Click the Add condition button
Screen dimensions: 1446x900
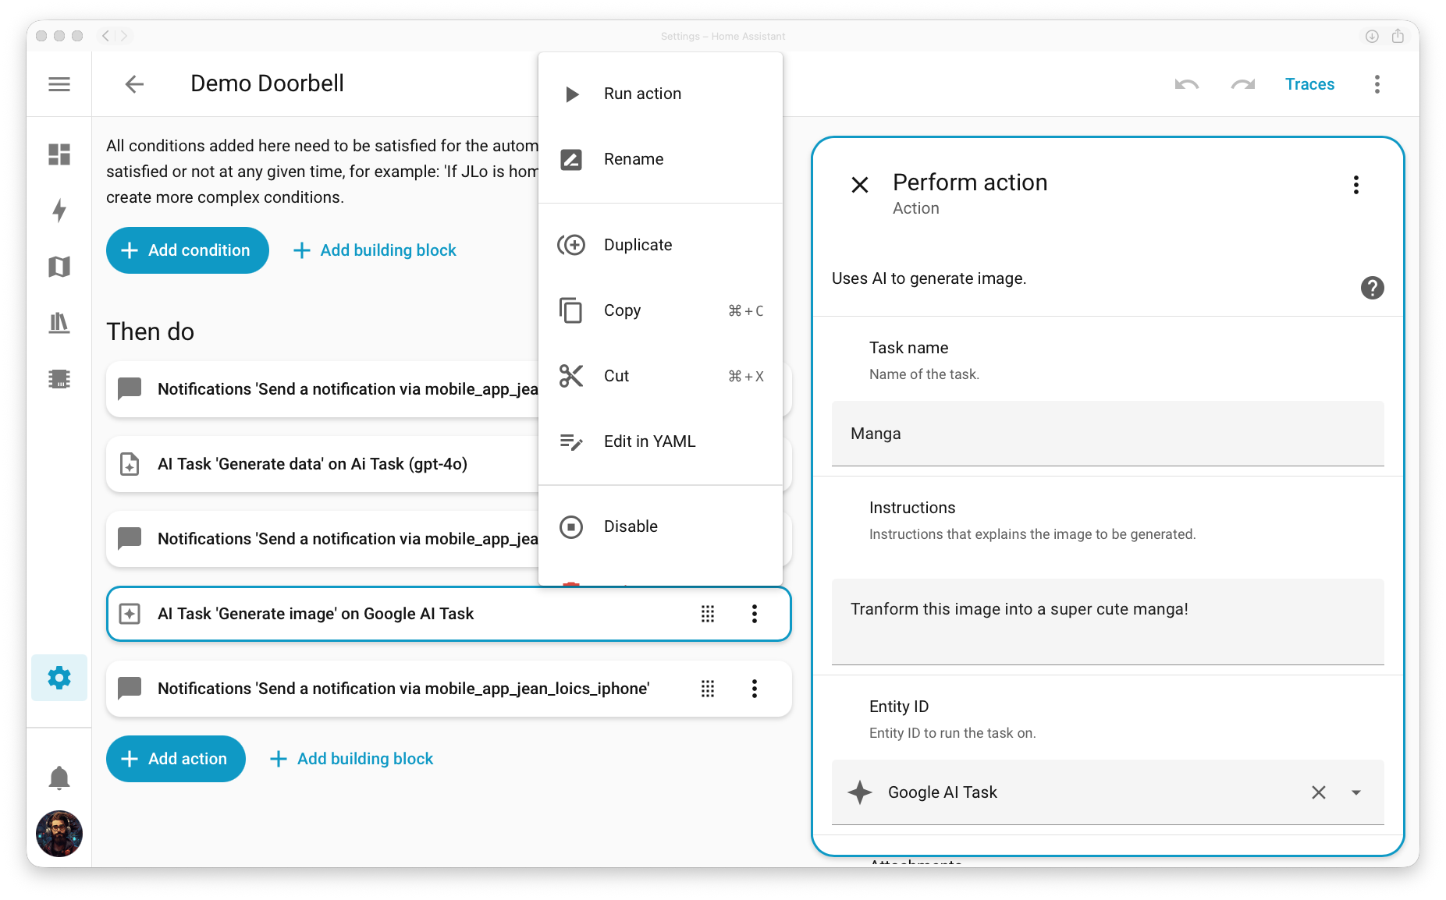187,250
